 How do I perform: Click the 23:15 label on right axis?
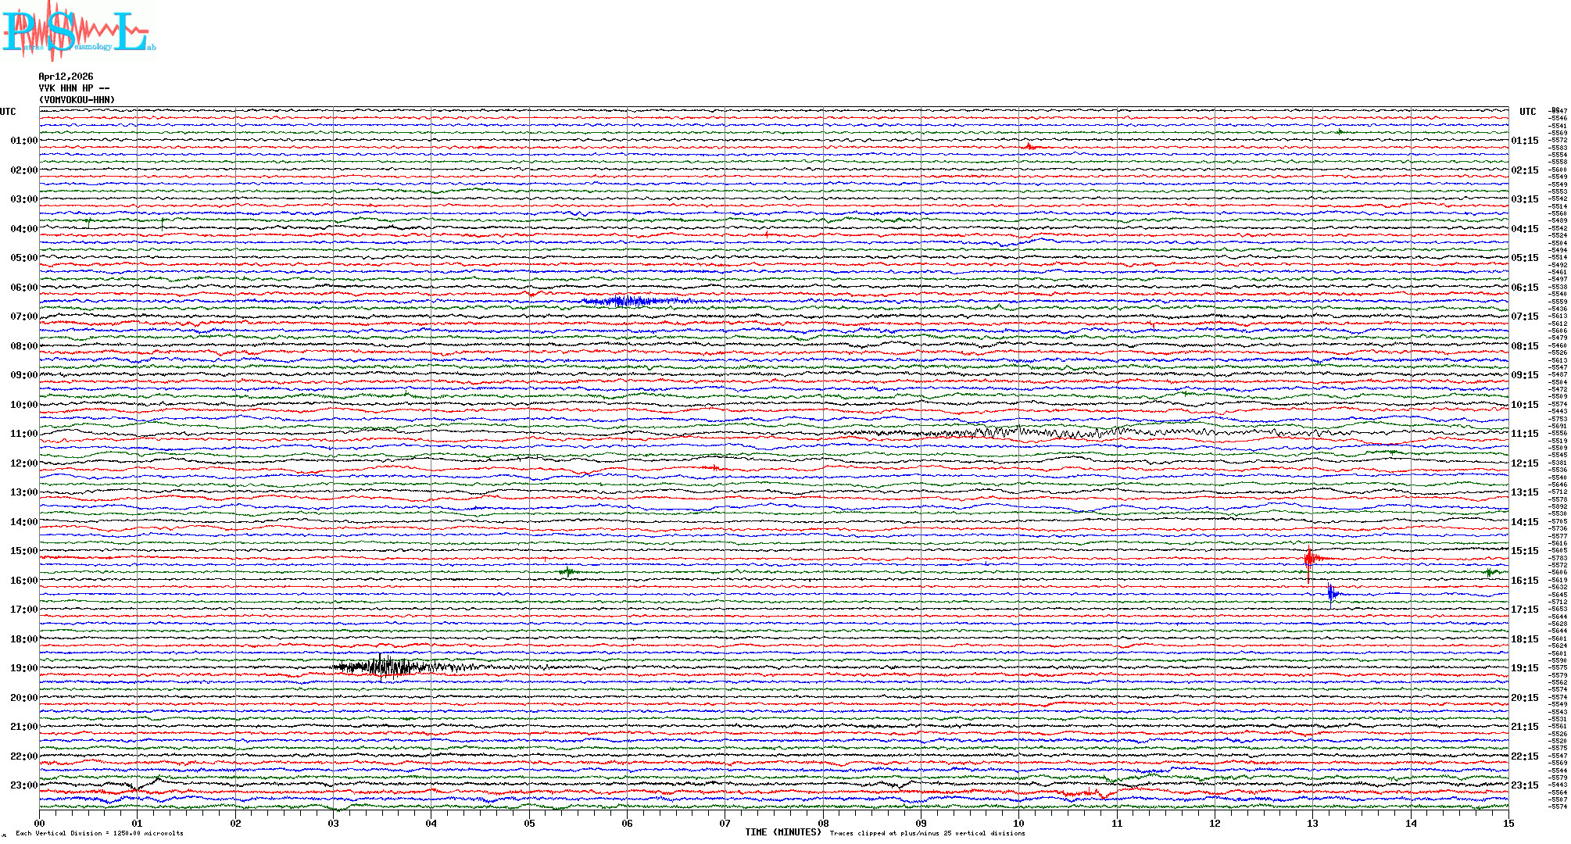[x=1524, y=785]
